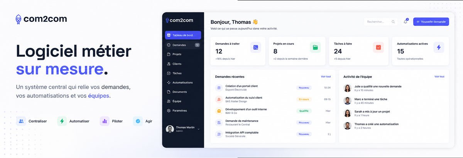This screenshot has height=158, width=463.
Task: Click the Rechercher search field
Action: pyautogui.click(x=381, y=22)
